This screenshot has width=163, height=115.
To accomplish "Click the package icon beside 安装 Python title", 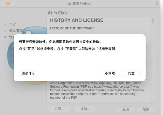I will point(69,4).
